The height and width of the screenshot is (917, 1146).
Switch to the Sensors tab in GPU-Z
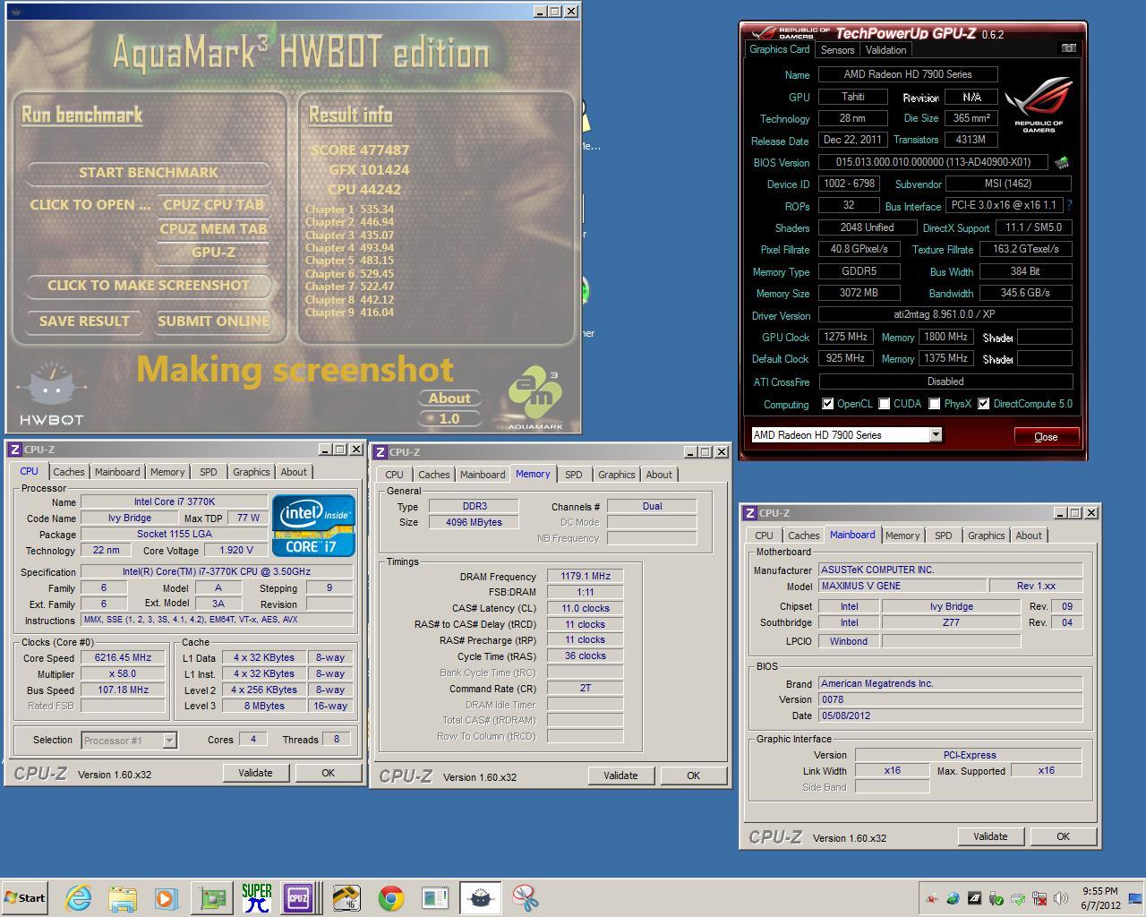(837, 50)
